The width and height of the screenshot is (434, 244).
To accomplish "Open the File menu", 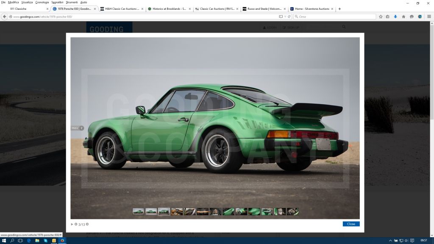I will pyautogui.click(x=3, y=2).
